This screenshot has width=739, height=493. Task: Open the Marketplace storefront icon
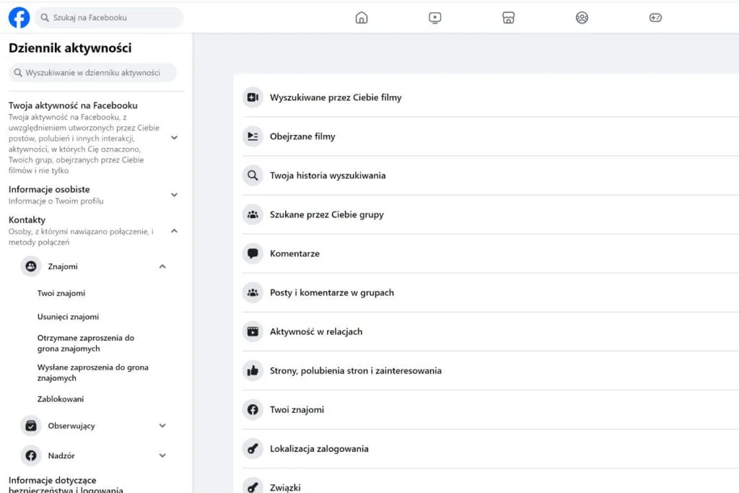pos(508,18)
